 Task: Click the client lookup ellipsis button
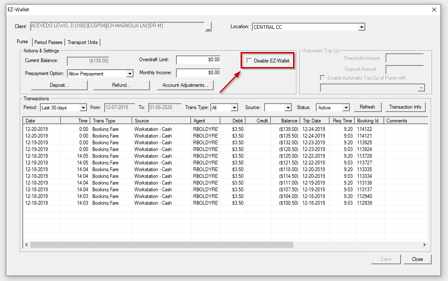point(208,26)
